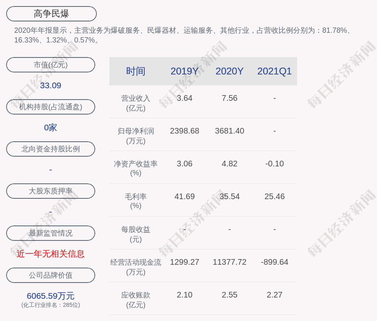Select receivables value 2.55
377x321 pixels.
229,295
